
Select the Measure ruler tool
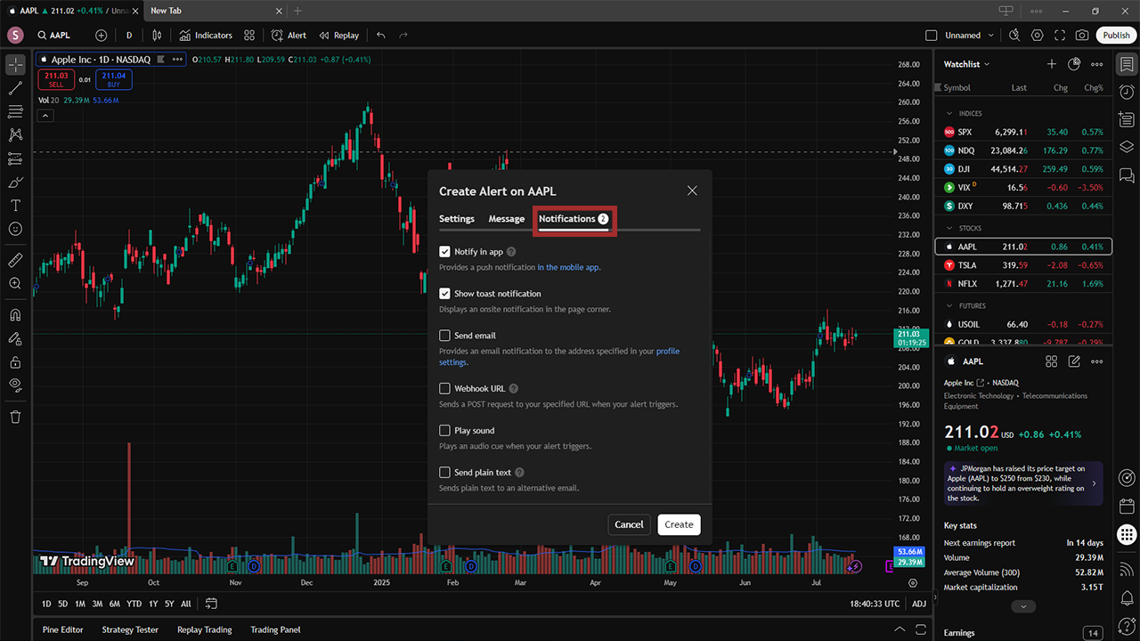tap(15, 260)
